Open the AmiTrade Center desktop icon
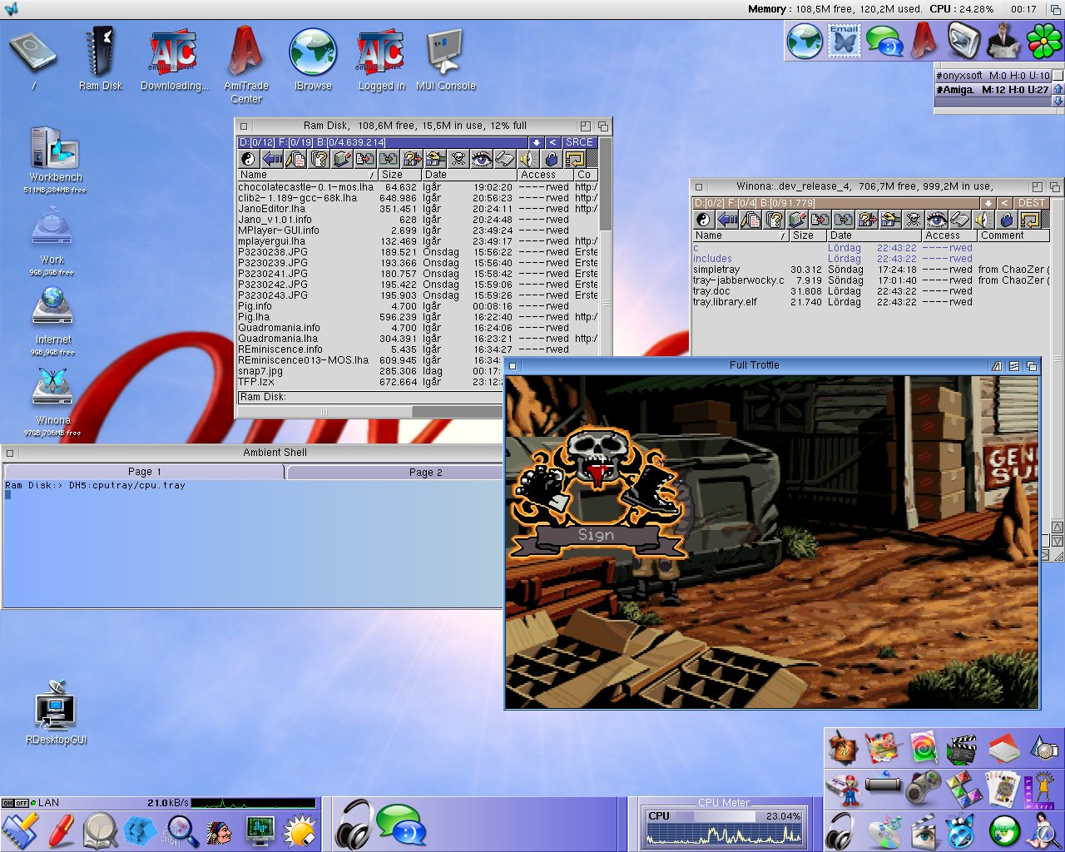Viewport: 1065px width, 852px height. (246, 64)
